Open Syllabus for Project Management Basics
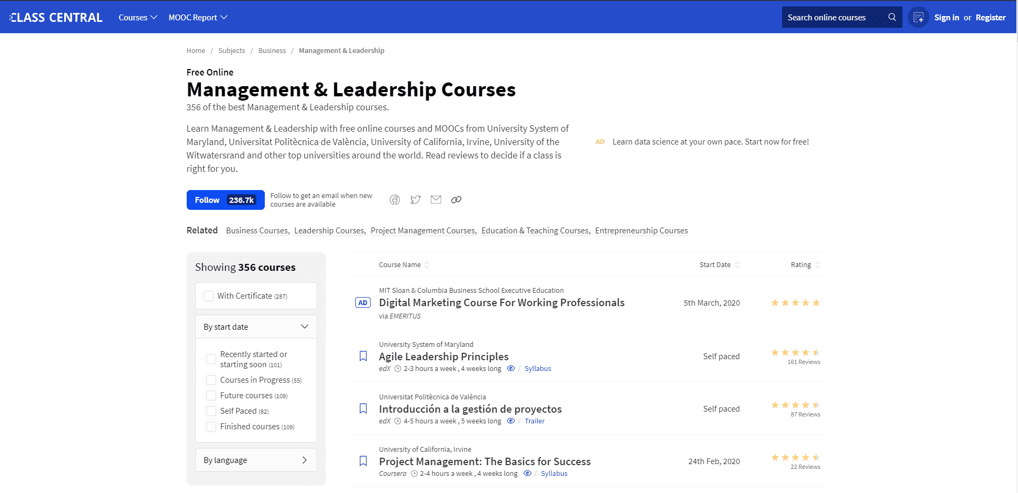This screenshot has width=1018, height=493. pos(554,473)
